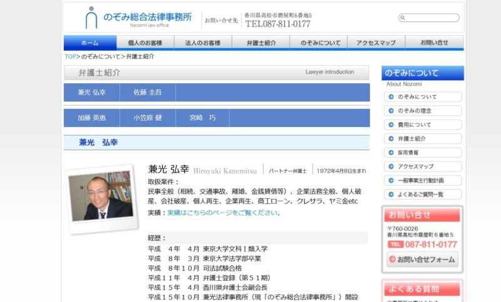501x302 pixels.
Task: Click header text TEL087-811-0177
Action: pos(277,24)
